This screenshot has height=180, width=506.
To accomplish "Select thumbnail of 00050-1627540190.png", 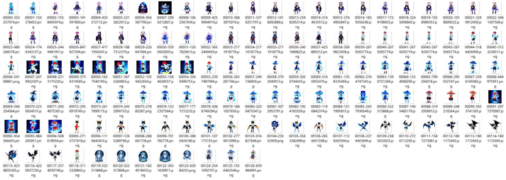I will (99, 67).
